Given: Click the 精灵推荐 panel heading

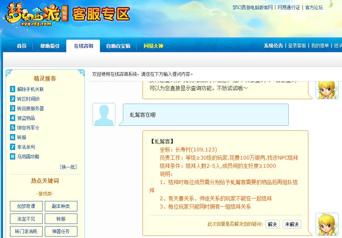Looking at the screenshot, I should pyautogui.click(x=45, y=78).
